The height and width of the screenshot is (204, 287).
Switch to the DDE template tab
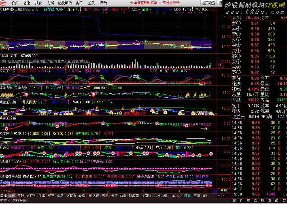point(172,196)
